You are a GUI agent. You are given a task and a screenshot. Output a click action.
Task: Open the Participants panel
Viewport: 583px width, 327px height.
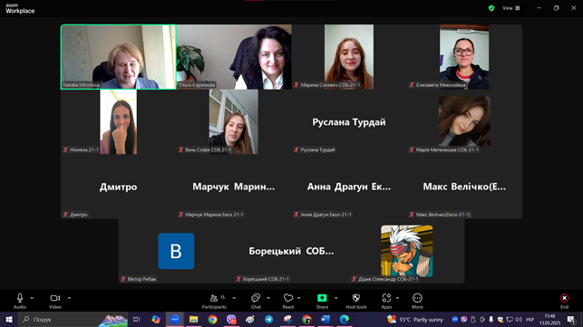click(x=214, y=301)
